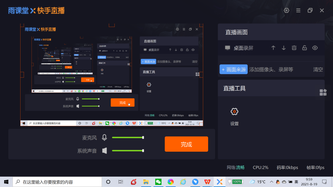Viewport: 333px width, 187px height.
Task: Delete the 桌面录屏 source with the trash icon
Action: [294, 48]
